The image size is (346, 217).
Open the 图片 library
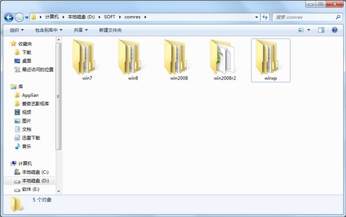click(23, 121)
